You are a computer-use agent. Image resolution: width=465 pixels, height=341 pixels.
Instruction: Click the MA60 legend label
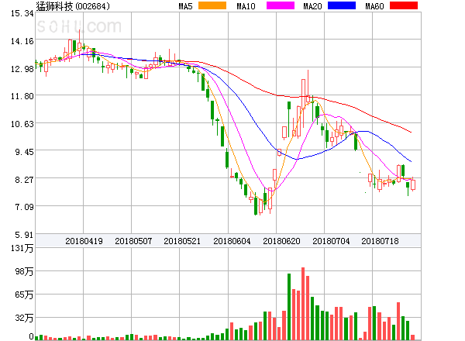(x=374, y=6)
